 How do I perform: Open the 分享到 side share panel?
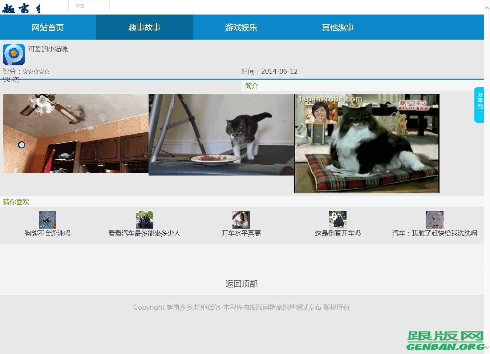(479, 105)
